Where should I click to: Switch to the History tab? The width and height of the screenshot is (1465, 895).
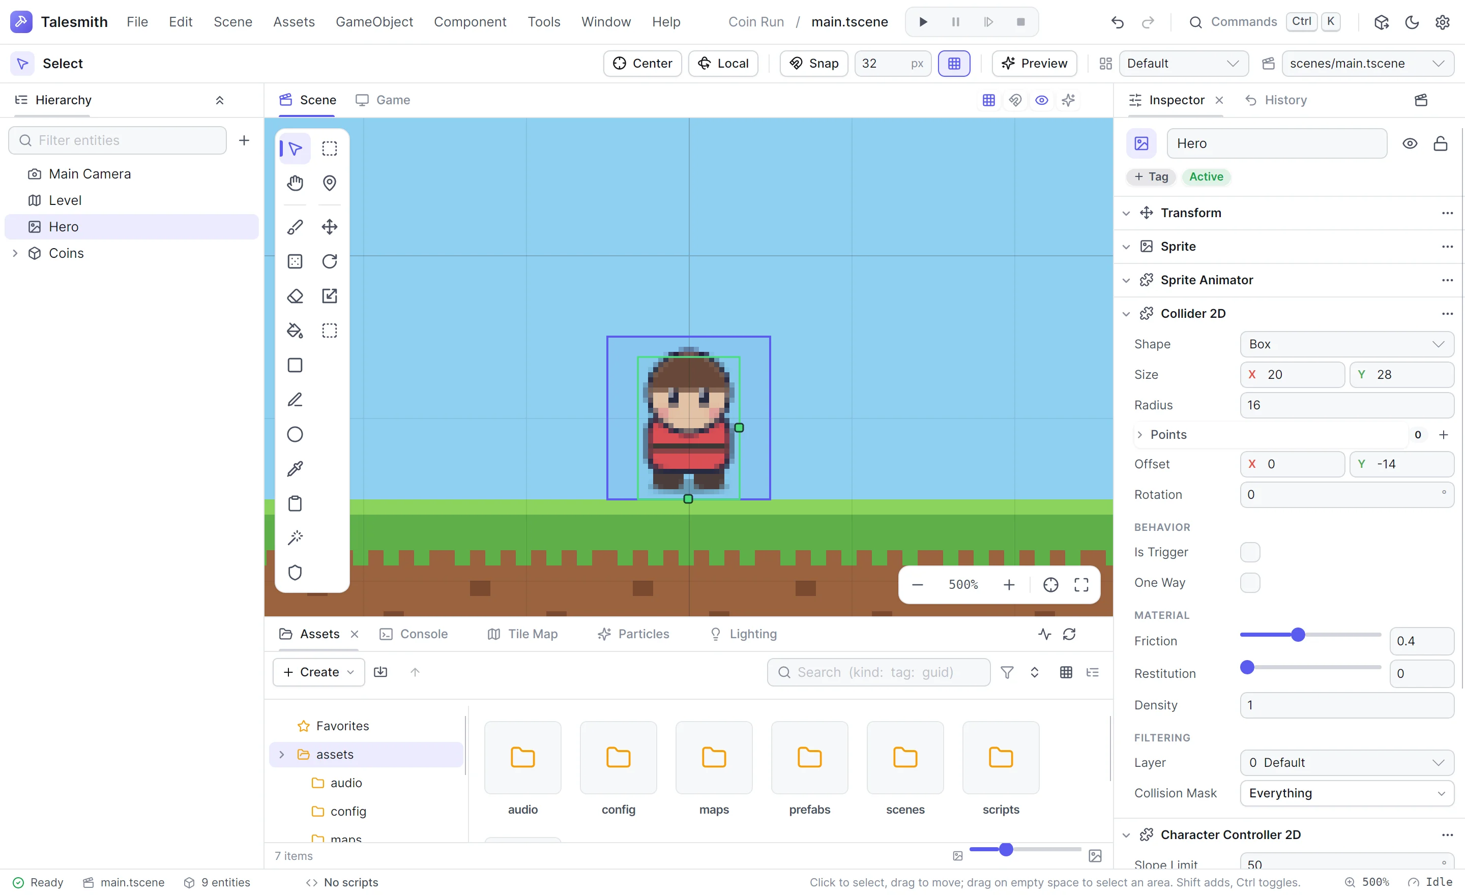coord(1276,100)
